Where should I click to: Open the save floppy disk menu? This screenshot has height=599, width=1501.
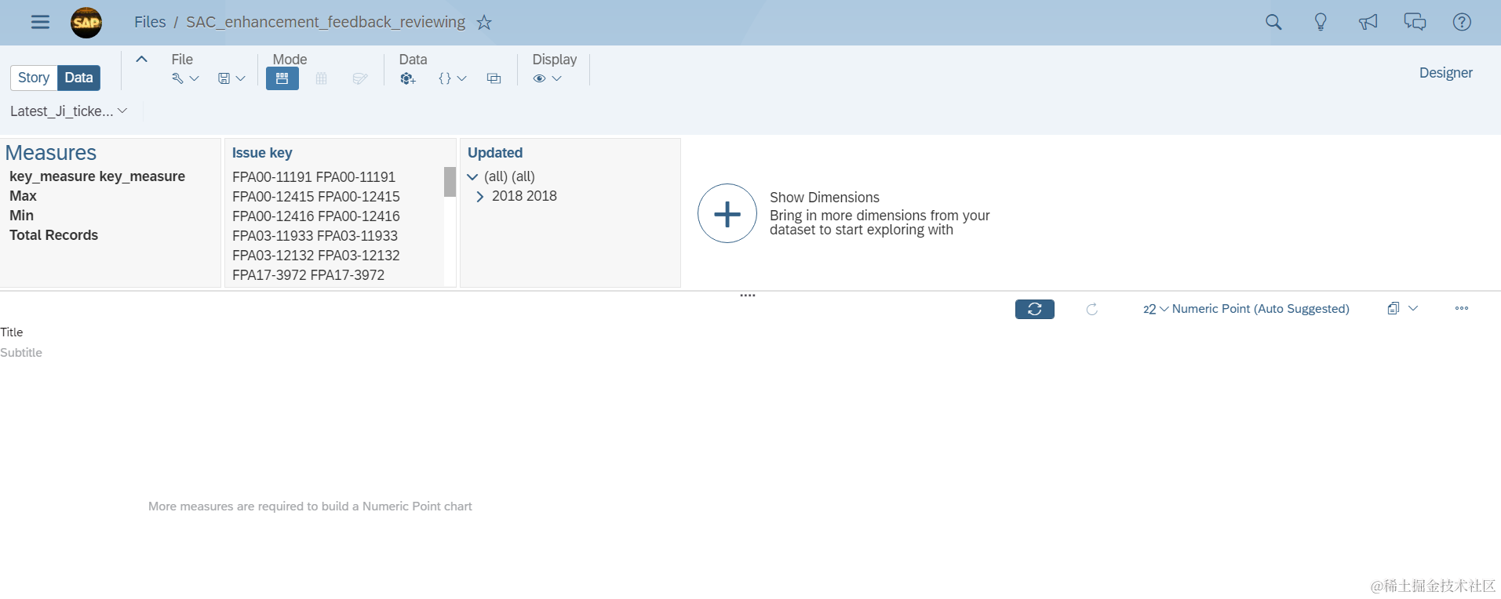tap(224, 78)
